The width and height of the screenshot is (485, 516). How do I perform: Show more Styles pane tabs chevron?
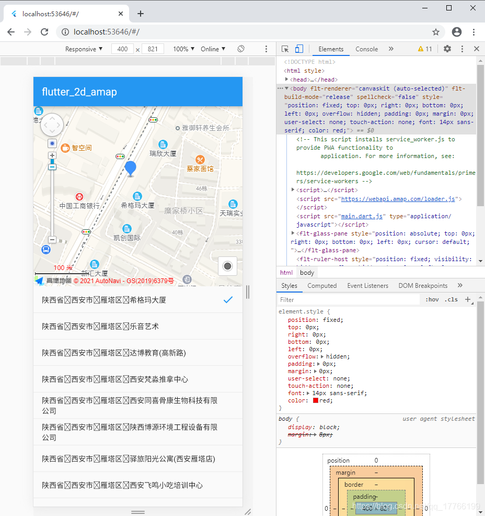tap(460, 285)
